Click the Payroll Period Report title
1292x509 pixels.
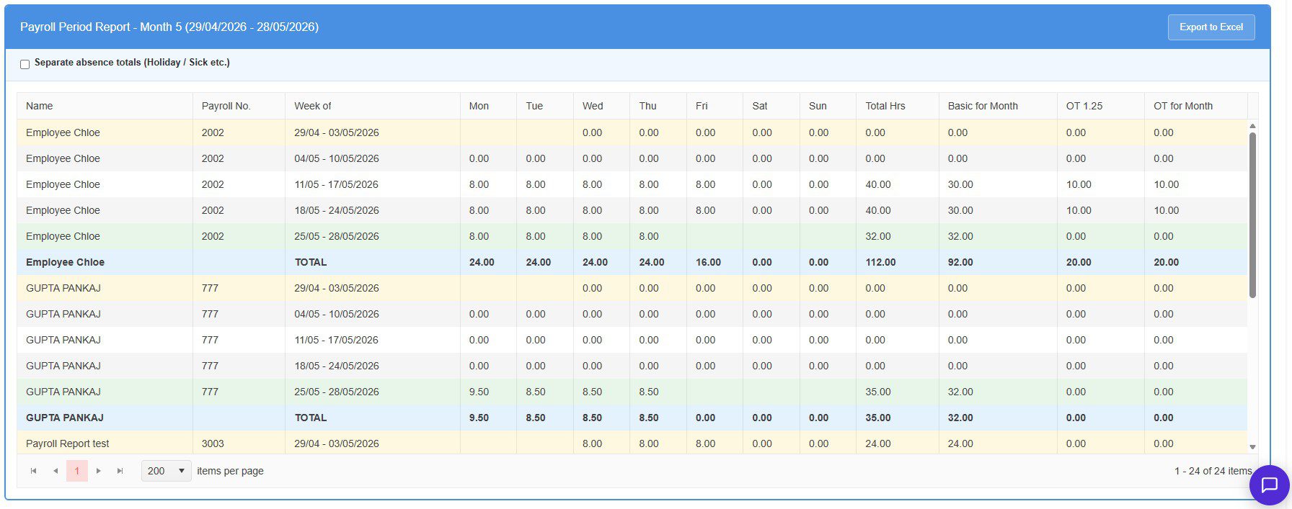click(x=169, y=27)
